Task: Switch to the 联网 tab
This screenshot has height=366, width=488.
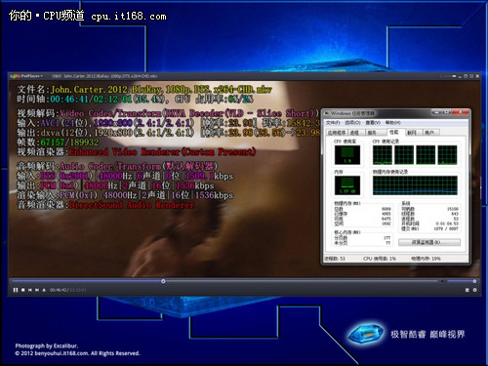Action: (x=412, y=133)
